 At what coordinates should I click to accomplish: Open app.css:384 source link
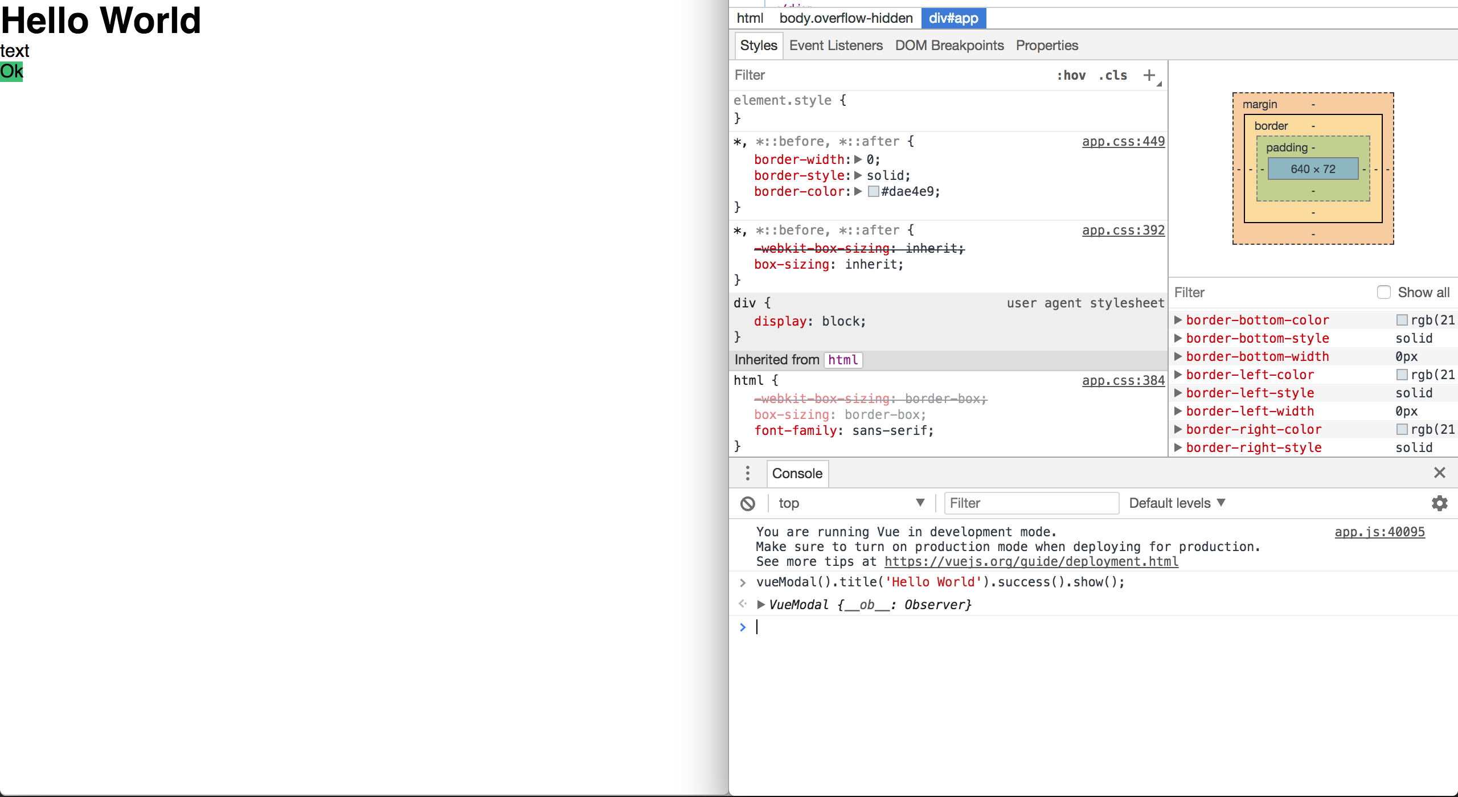point(1123,380)
